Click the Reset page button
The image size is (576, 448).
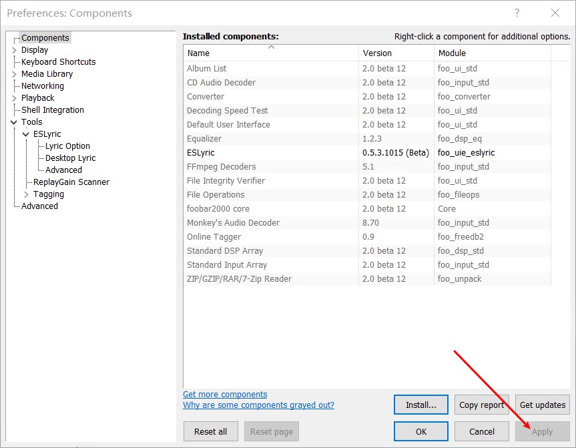[x=272, y=431]
